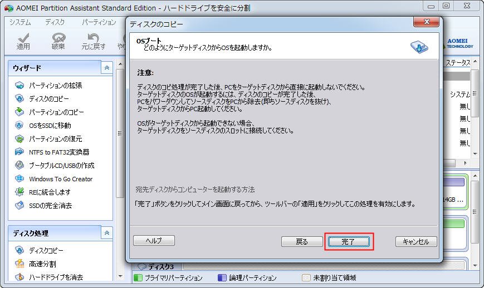The height and width of the screenshot is (288, 484).
Task: Click the green partition bar in main window
Action: pos(454,224)
